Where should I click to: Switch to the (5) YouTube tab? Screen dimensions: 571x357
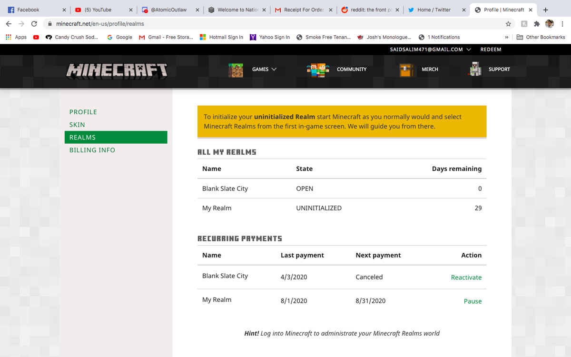tap(103, 10)
